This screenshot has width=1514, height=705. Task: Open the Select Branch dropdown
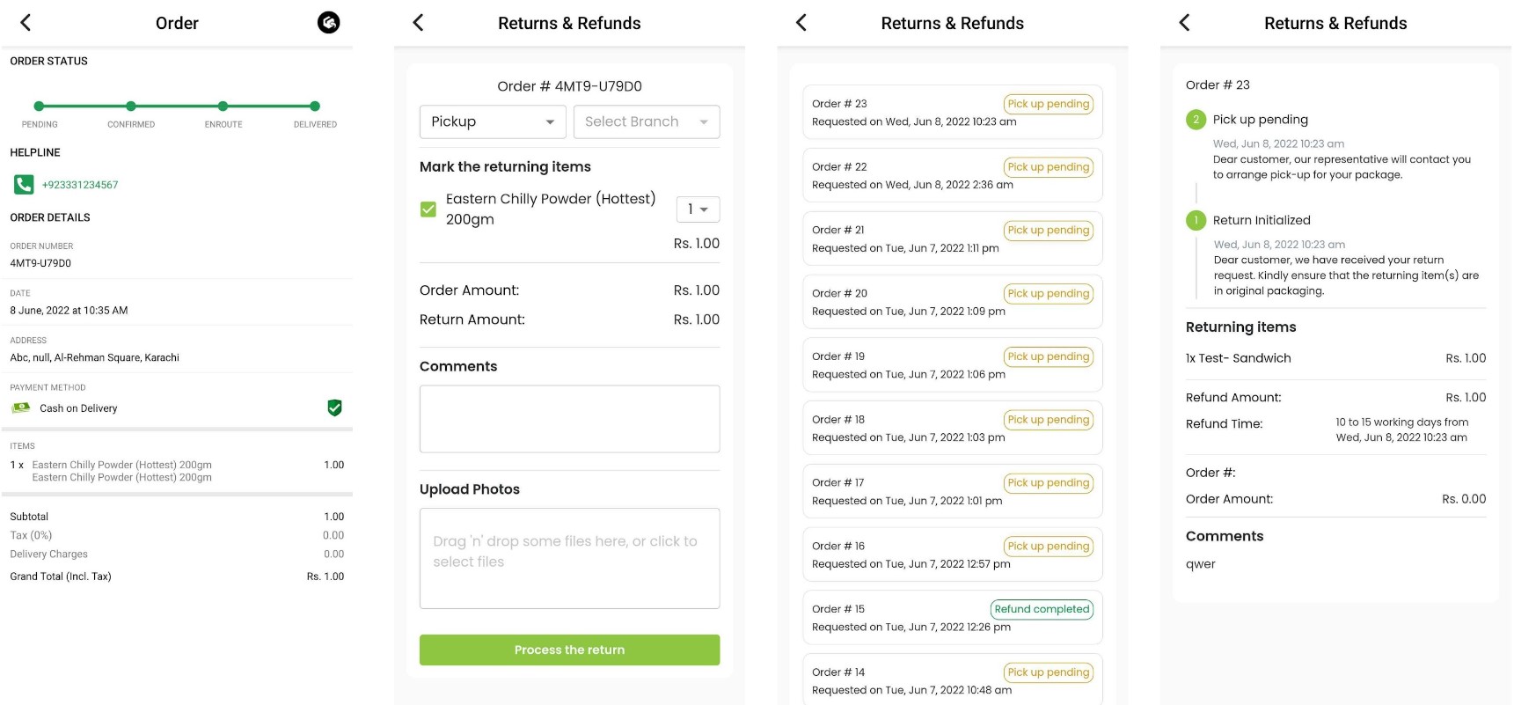(647, 121)
